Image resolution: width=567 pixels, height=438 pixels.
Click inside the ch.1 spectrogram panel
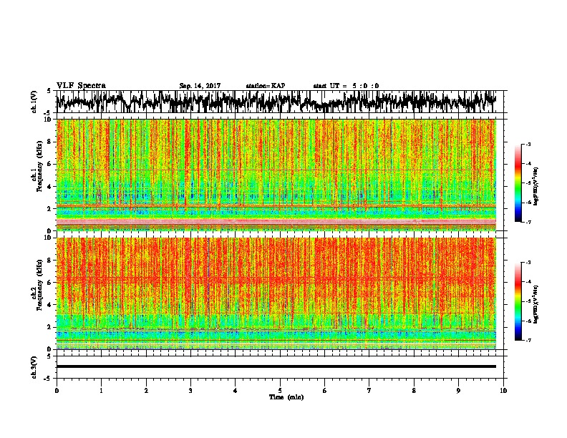276,175
